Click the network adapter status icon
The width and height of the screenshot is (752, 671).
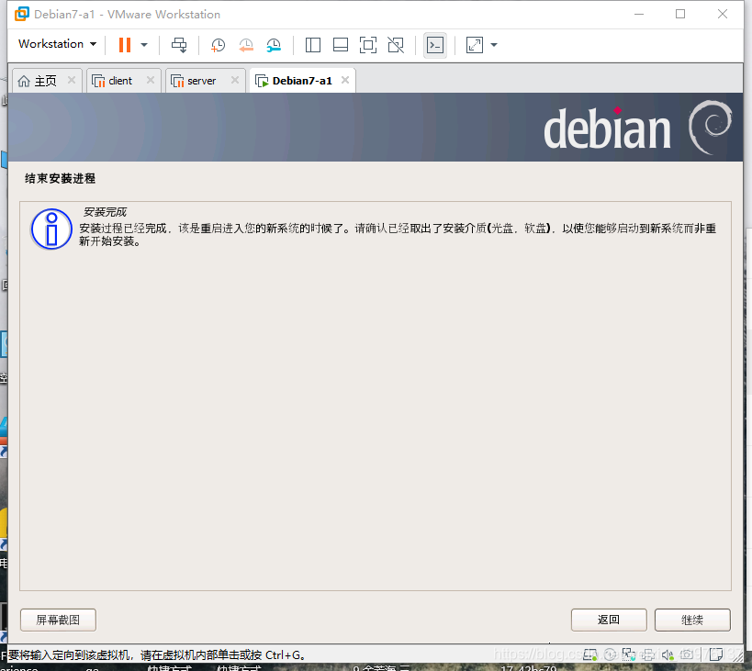click(x=629, y=654)
